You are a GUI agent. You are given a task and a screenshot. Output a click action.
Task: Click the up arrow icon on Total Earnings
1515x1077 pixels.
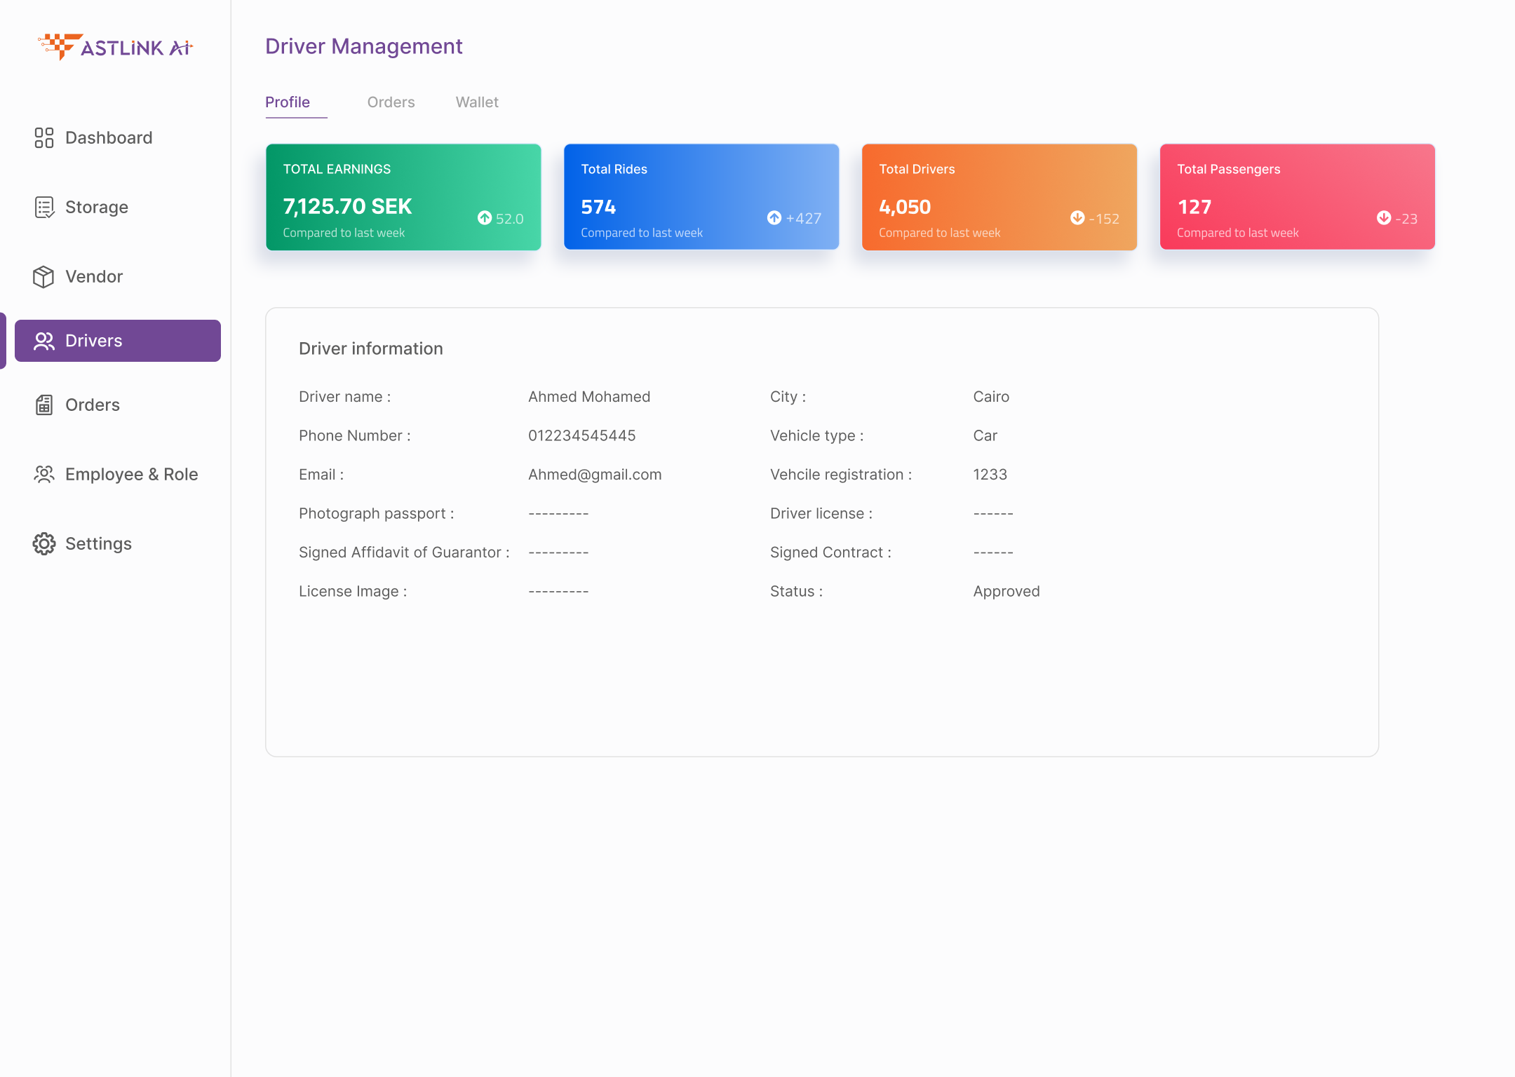click(484, 218)
